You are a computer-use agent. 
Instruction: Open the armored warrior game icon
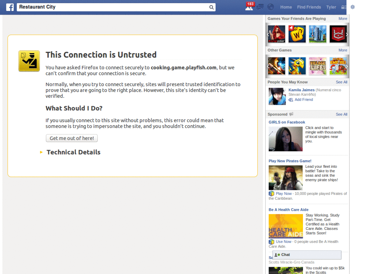pyautogui.click(x=277, y=66)
